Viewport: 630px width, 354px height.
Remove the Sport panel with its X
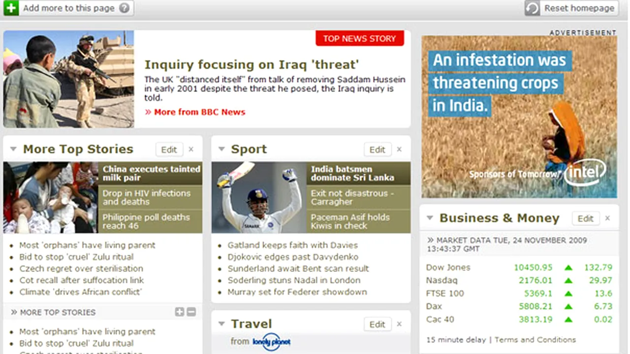pyautogui.click(x=399, y=149)
